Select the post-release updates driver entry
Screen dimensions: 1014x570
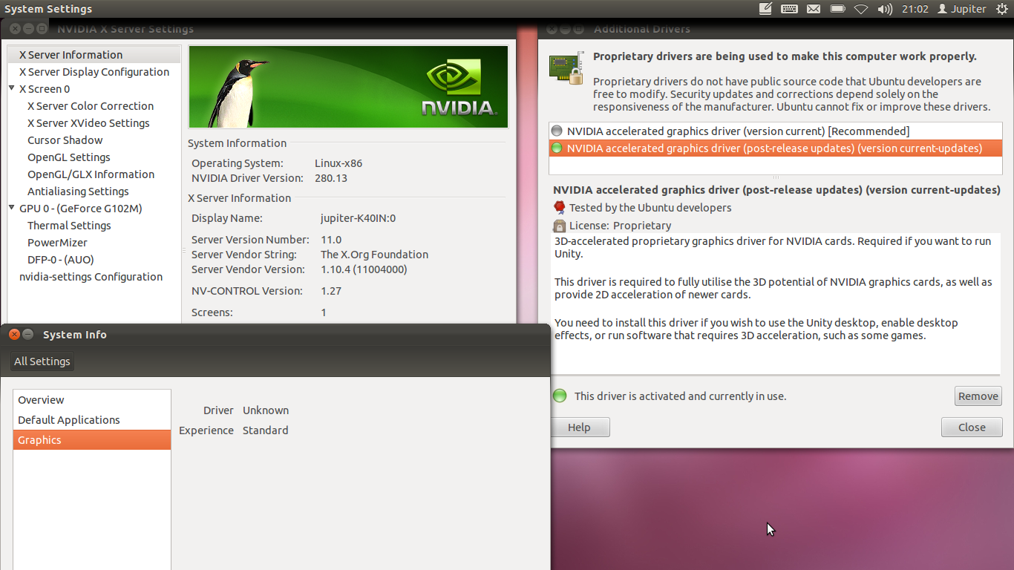[775, 148]
